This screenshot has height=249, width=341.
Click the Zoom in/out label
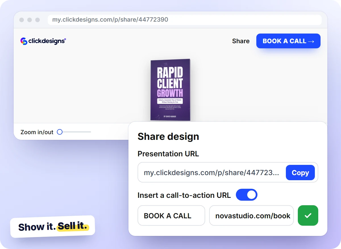tap(37, 132)
